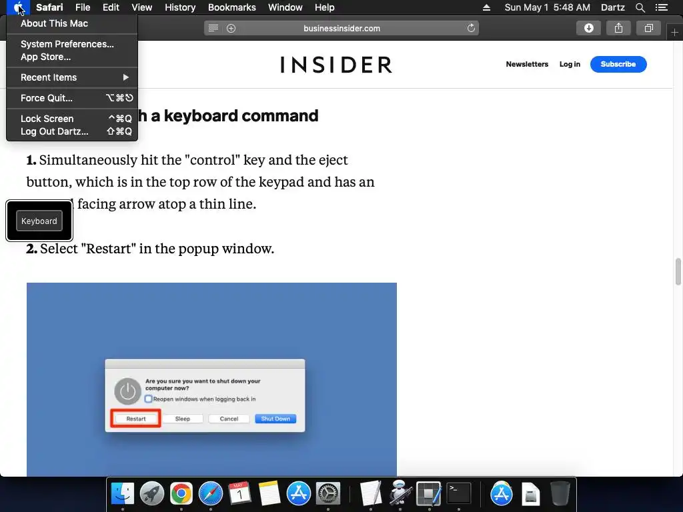This screenshot has height=512, width=683.
Task: Choose Log Out Dartz... menu item
Action: coord(72,131)
